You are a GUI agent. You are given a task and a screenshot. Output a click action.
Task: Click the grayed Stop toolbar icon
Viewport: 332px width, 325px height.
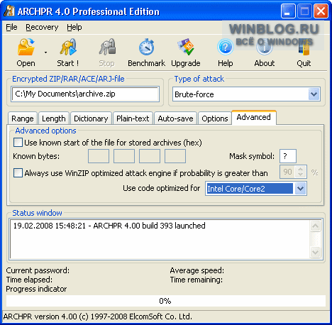pyautogui.click(x=107, y=47)
